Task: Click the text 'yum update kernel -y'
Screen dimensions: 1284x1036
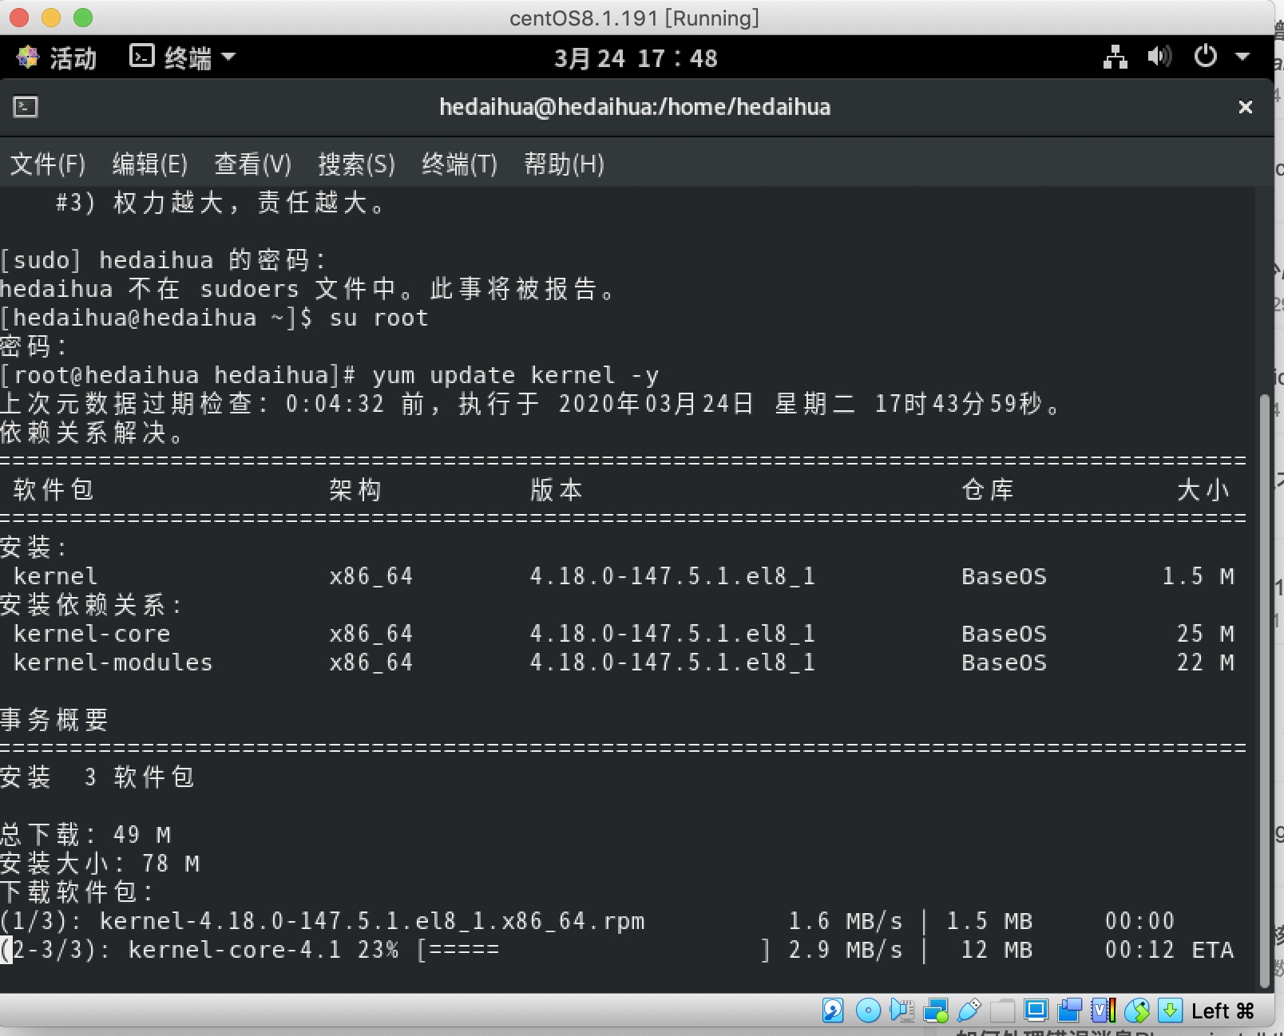Action: click(515, 375)
